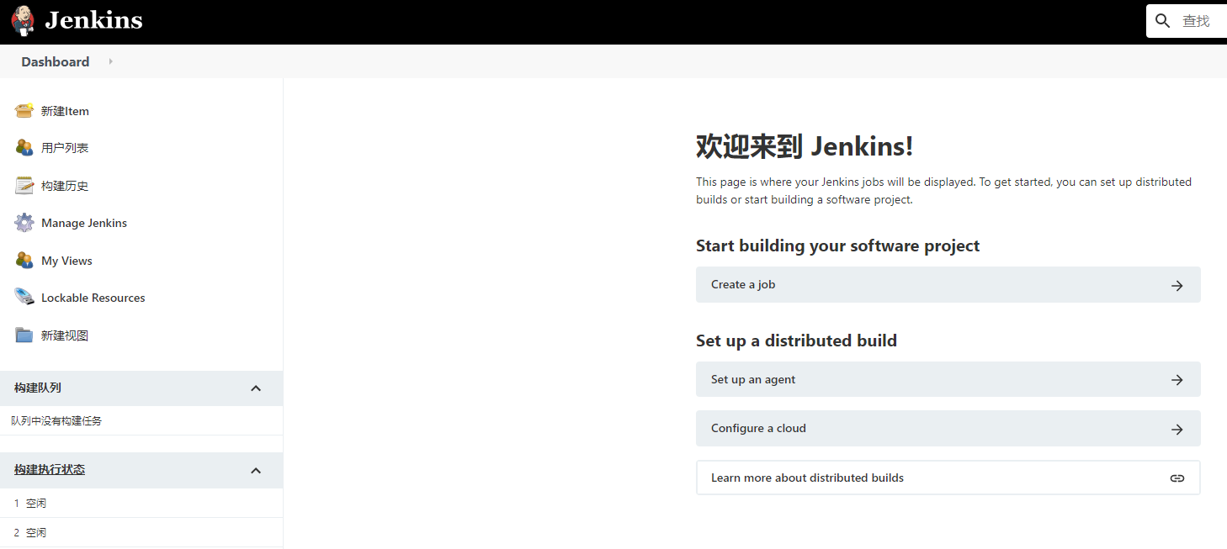
Task: Click the search magnifier icon
Action: [x=1163, y=21]
